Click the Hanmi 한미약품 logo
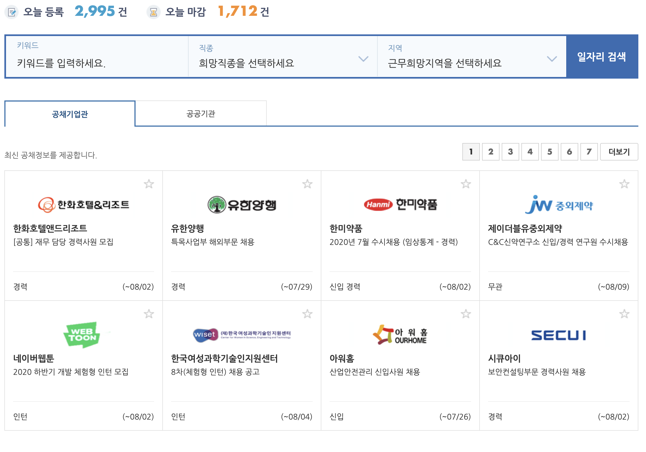The width and height of the screenshot is (646, 452). (400, 205)
